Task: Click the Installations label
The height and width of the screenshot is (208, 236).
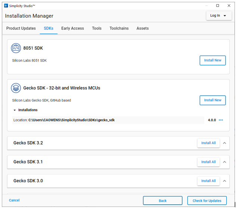Action: [x=28, y=110]
